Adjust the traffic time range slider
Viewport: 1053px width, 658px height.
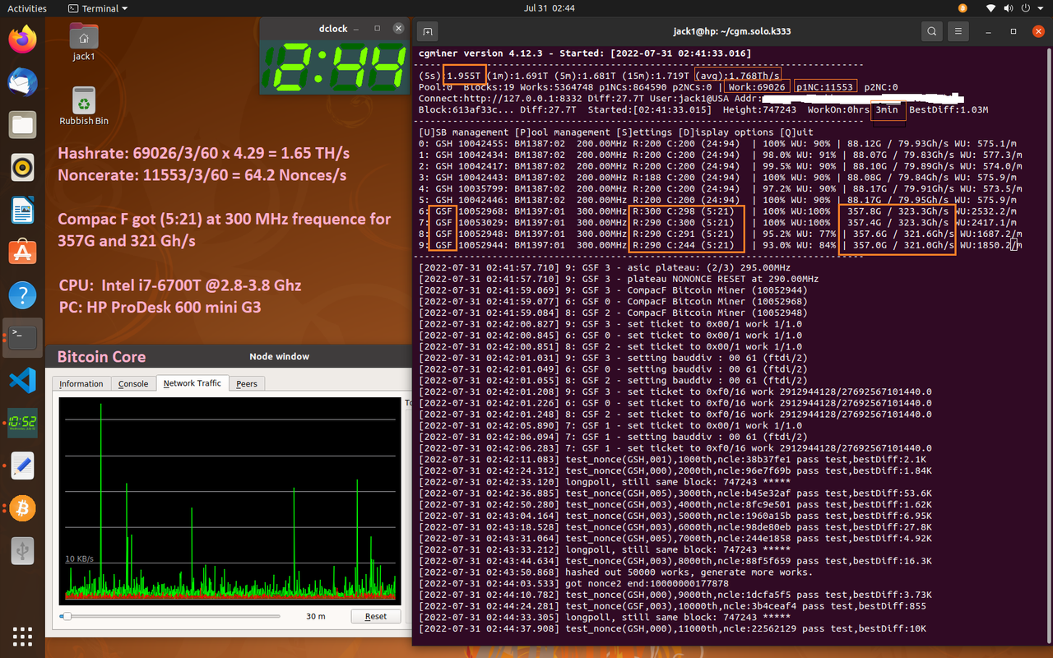[x=67, y=616]
